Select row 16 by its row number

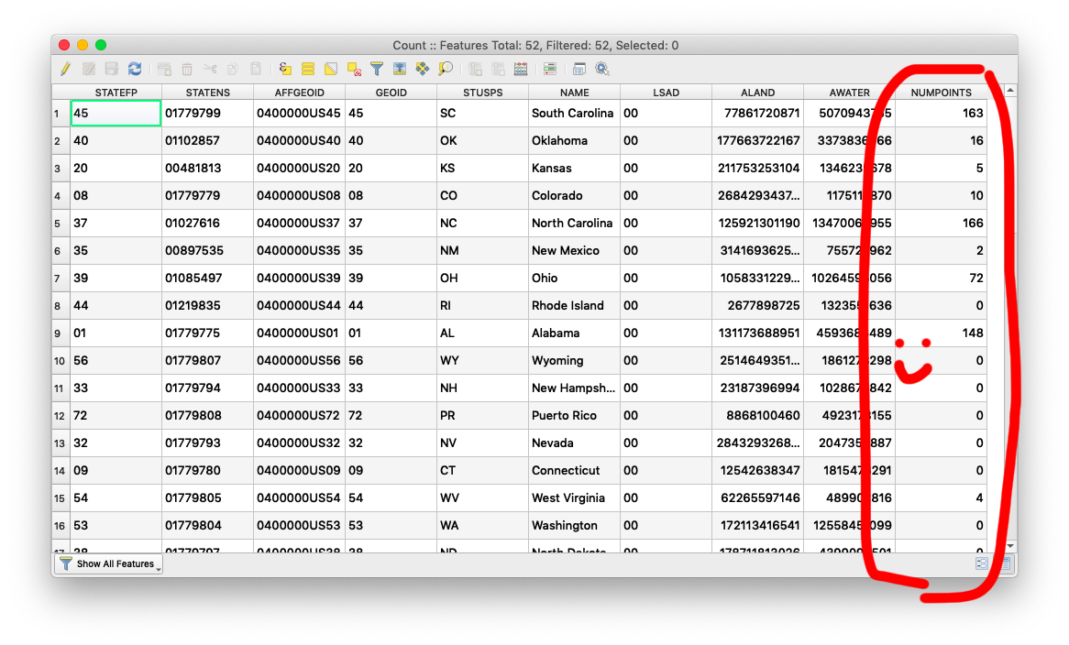pyautogui.click(x=61, y=526)
